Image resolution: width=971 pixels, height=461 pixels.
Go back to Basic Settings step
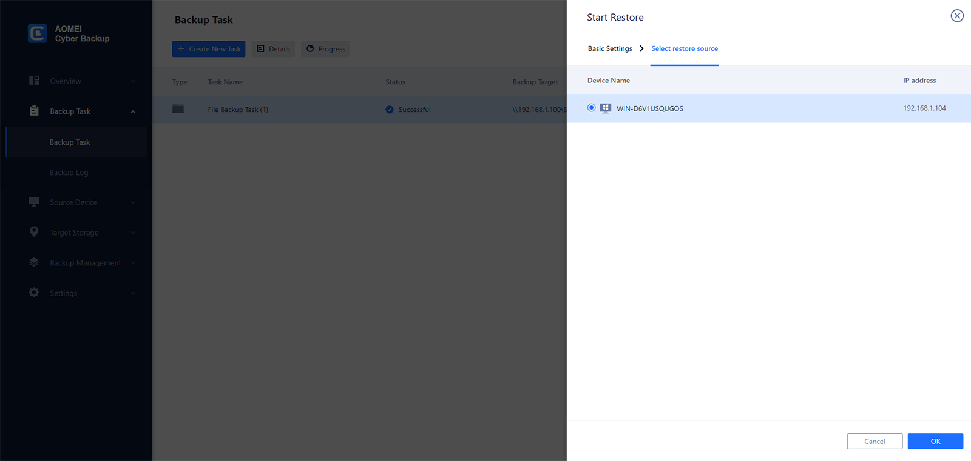point(610,48)
